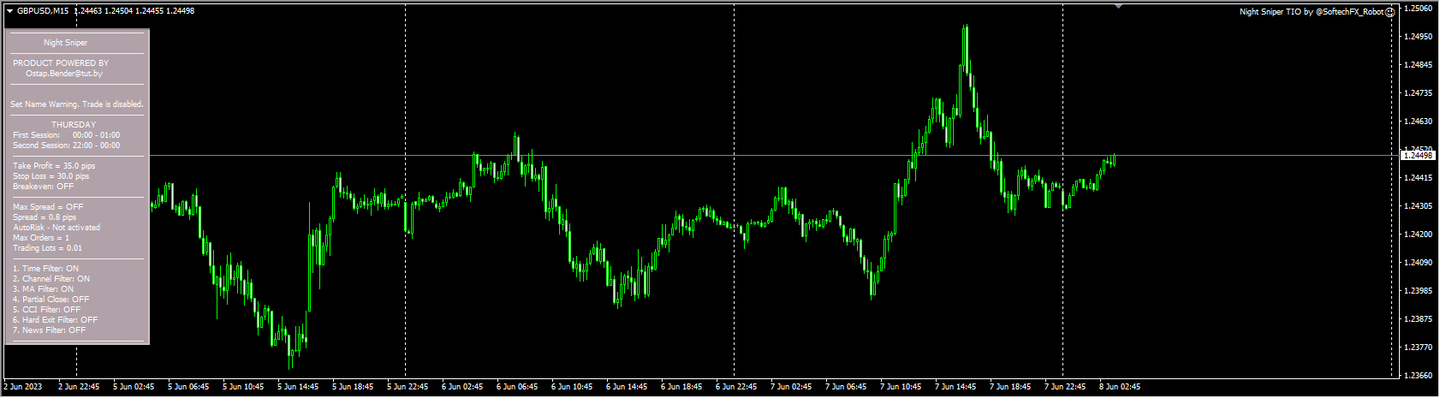The image size is (1440, 398).
Task: Click the 1.24090 price scale label
Action: point(1419,263)
